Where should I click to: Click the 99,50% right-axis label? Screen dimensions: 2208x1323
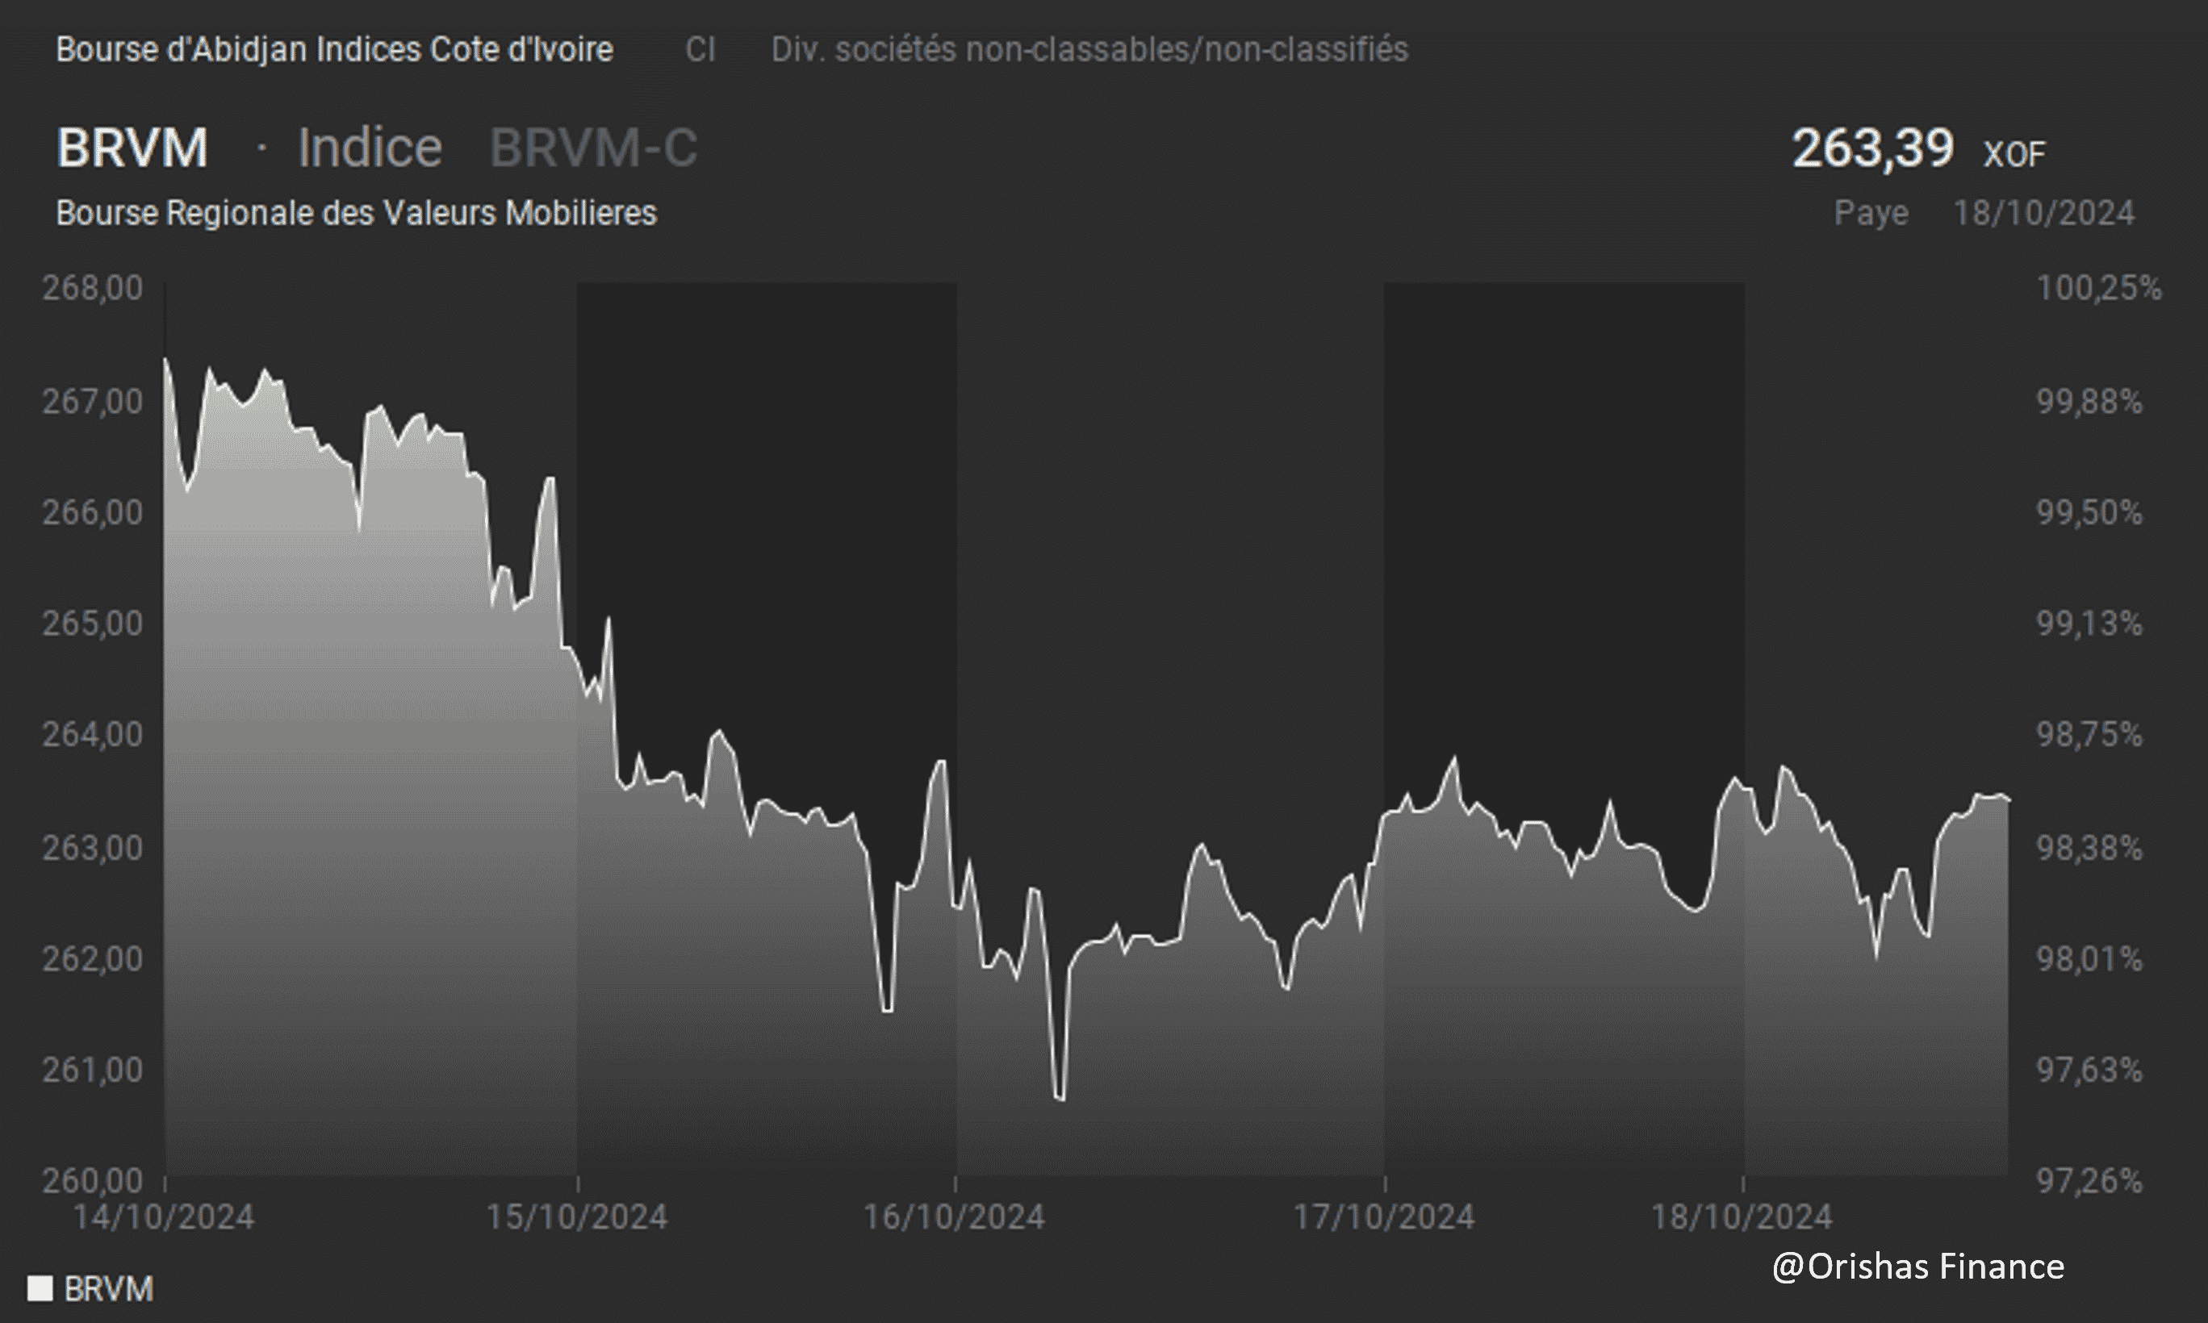[x=2089, y=512]
